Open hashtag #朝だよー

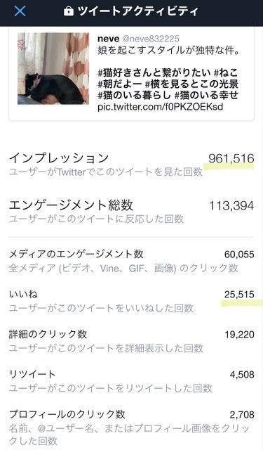tap(120, 84)
